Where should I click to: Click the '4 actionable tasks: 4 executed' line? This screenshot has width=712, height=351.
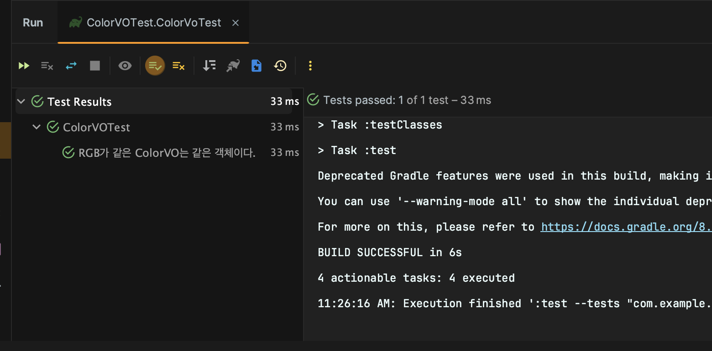[416, 278]
